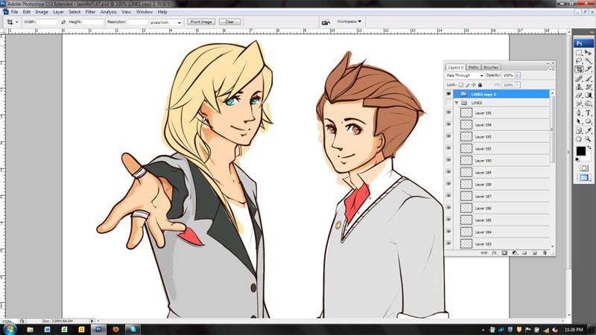Screen dimensions: 596x335
Task: Select the Notes tool
Action: pos(579,131)
